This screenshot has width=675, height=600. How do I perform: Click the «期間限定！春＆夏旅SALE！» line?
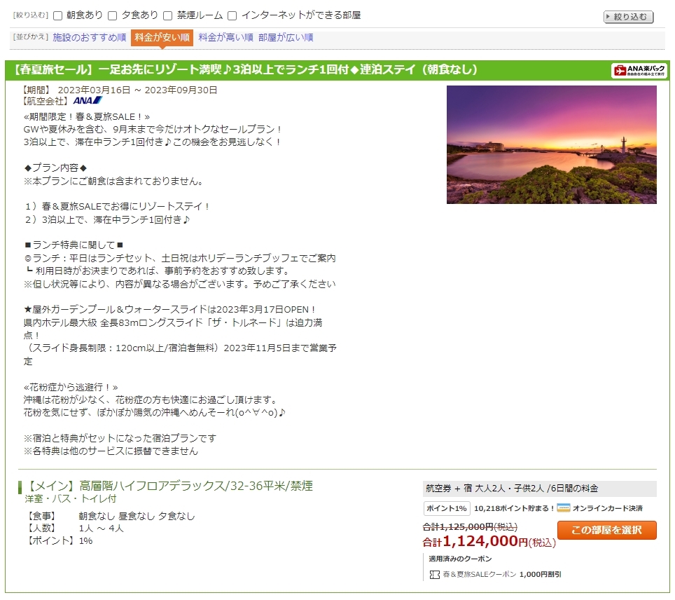point(87,116)
